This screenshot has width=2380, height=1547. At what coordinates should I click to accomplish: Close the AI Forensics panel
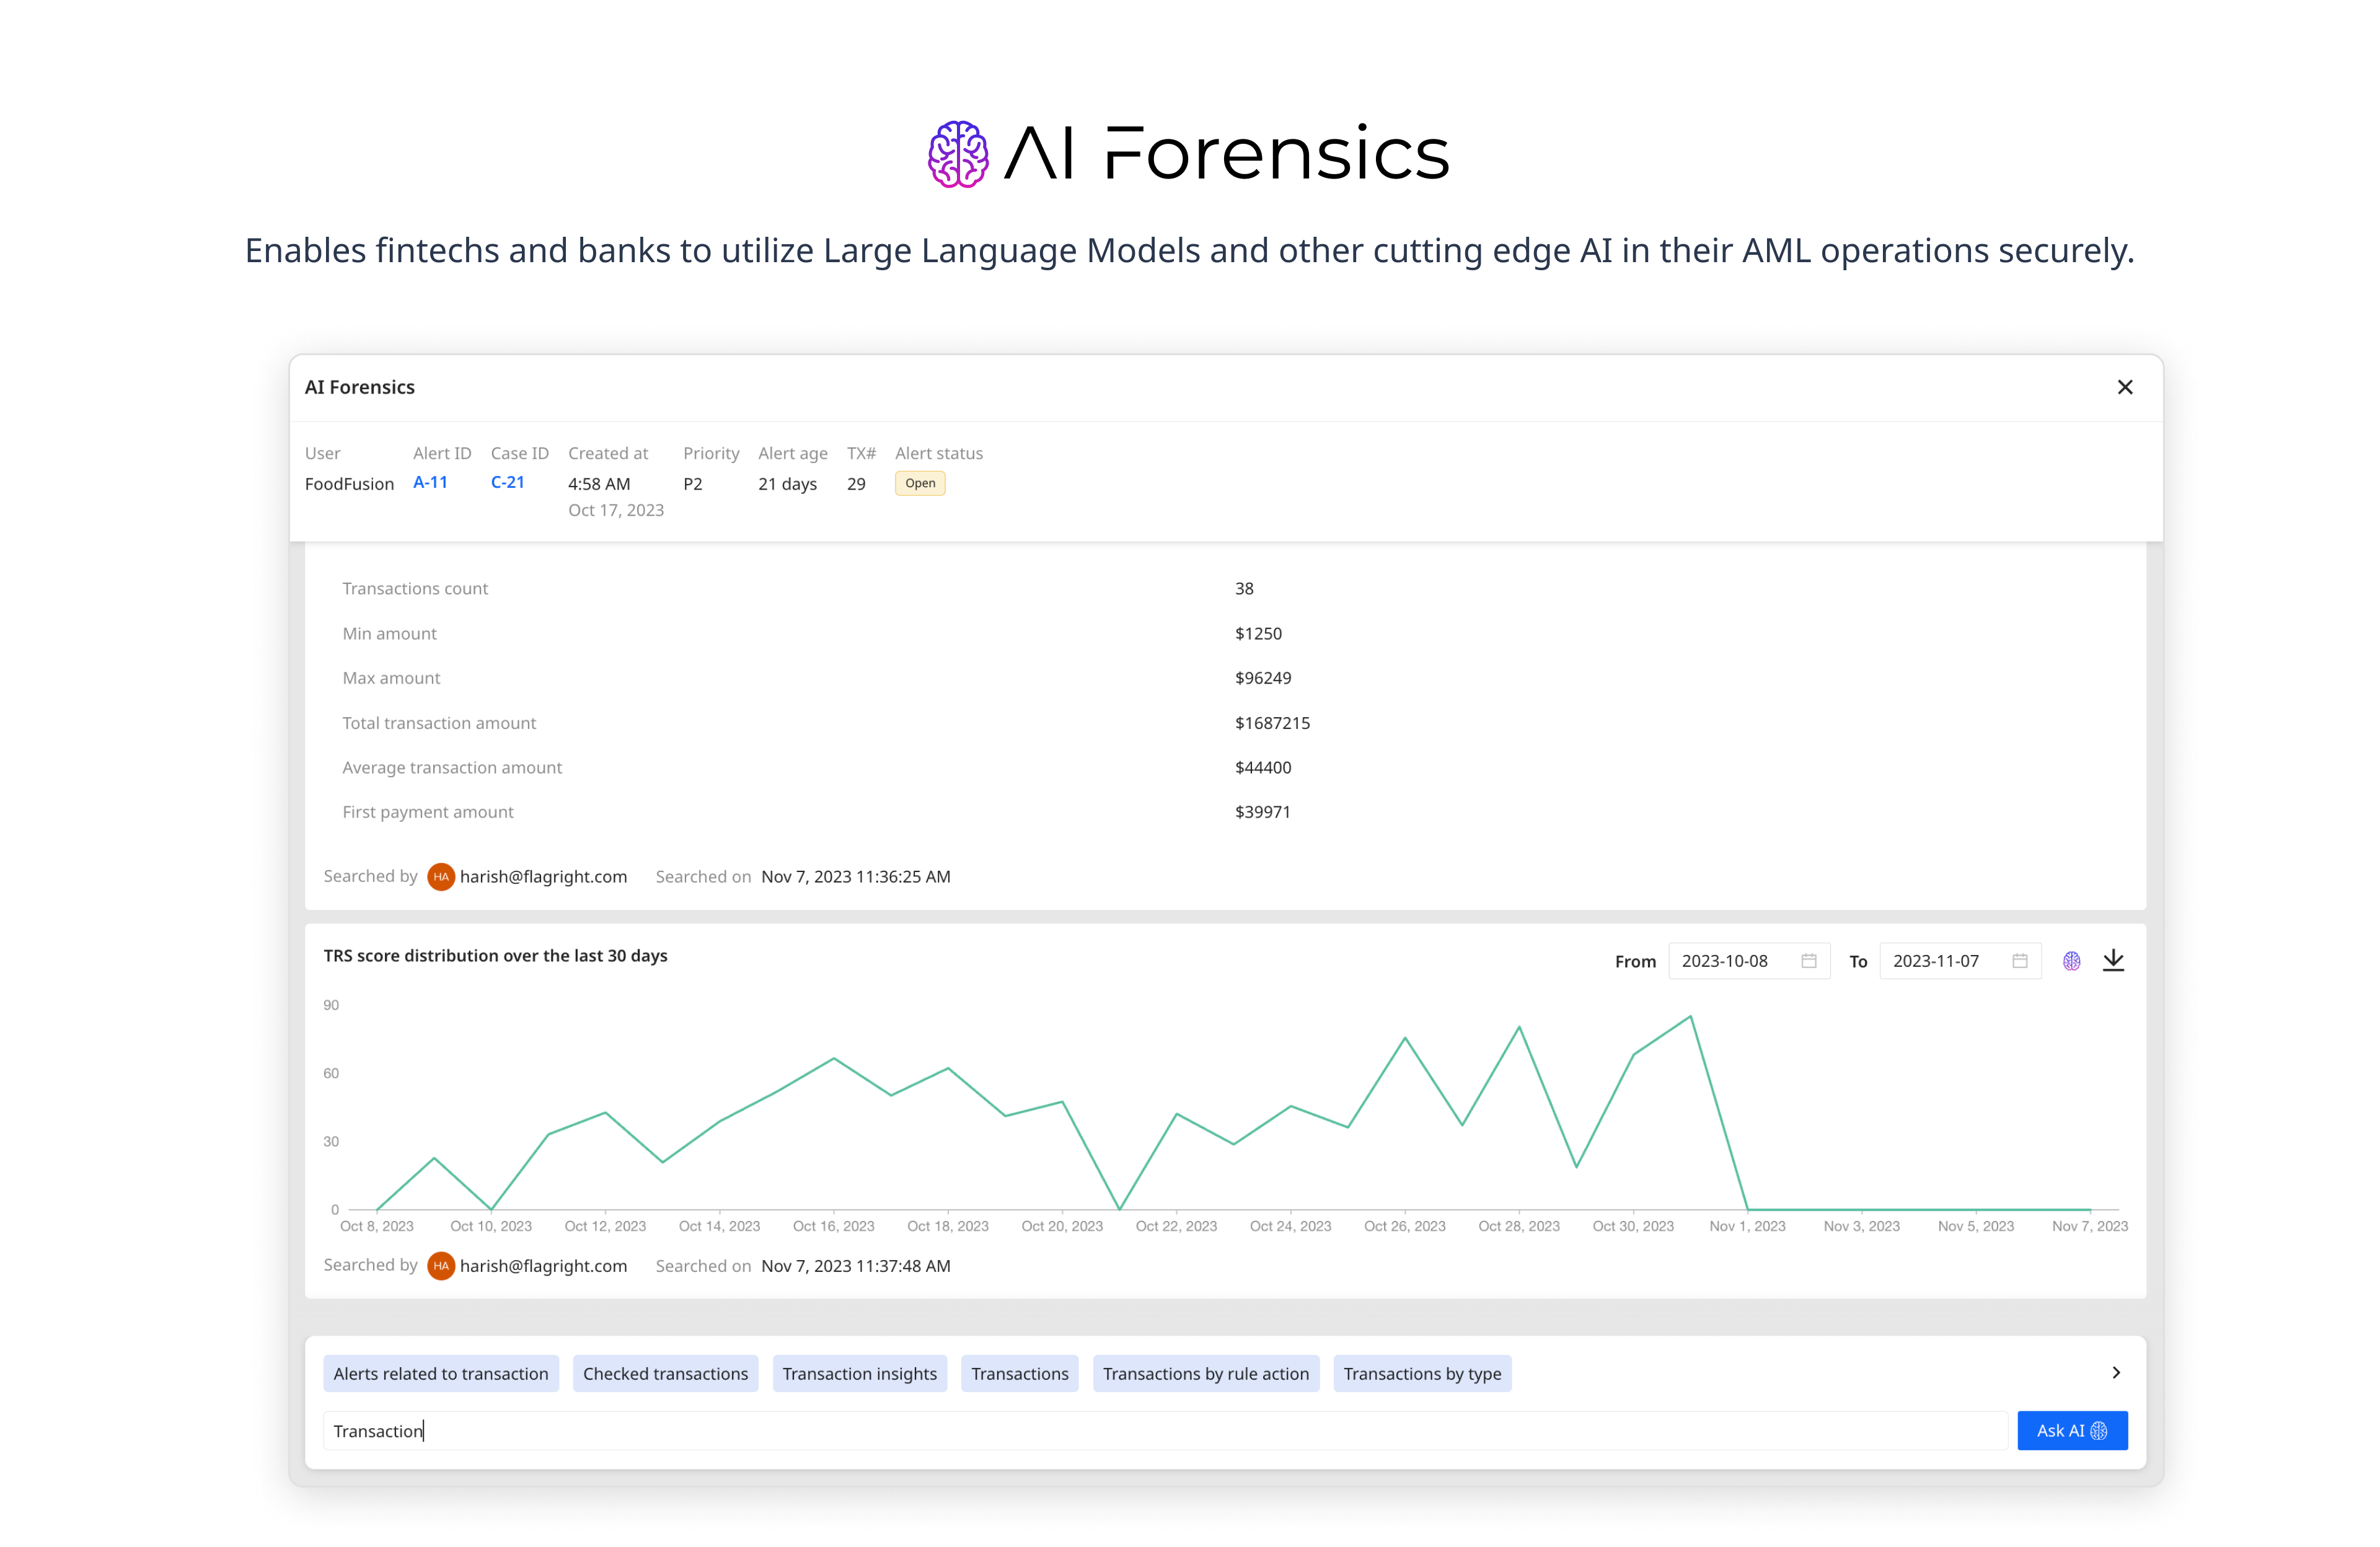pyautogui.click(x=2125, y=387)
